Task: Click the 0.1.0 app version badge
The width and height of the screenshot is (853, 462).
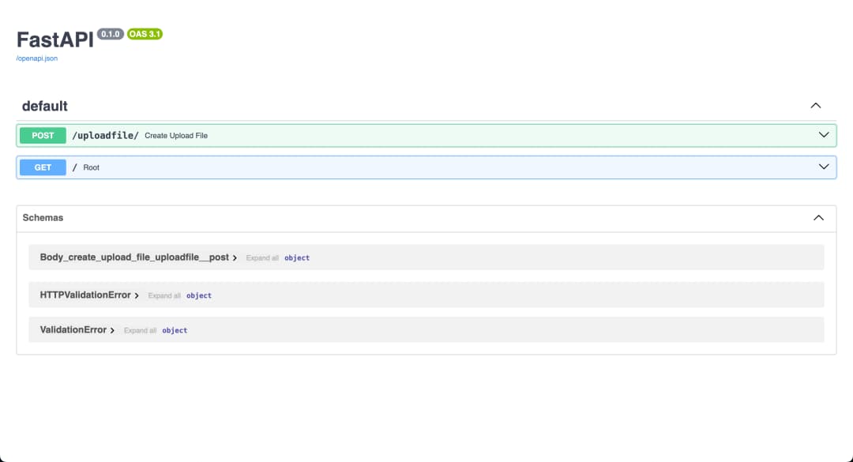Action: tap(110, 34)
